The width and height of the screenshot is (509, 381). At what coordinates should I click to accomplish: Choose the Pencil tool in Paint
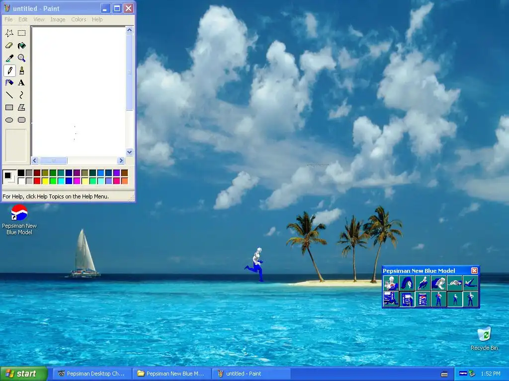tap(9, 70)
